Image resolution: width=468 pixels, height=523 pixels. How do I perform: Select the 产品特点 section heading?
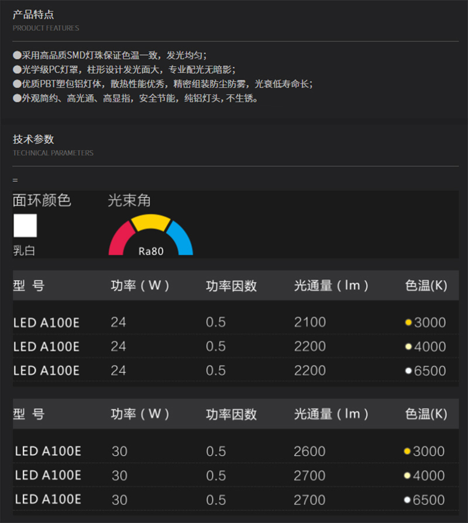tap(33, 15)
